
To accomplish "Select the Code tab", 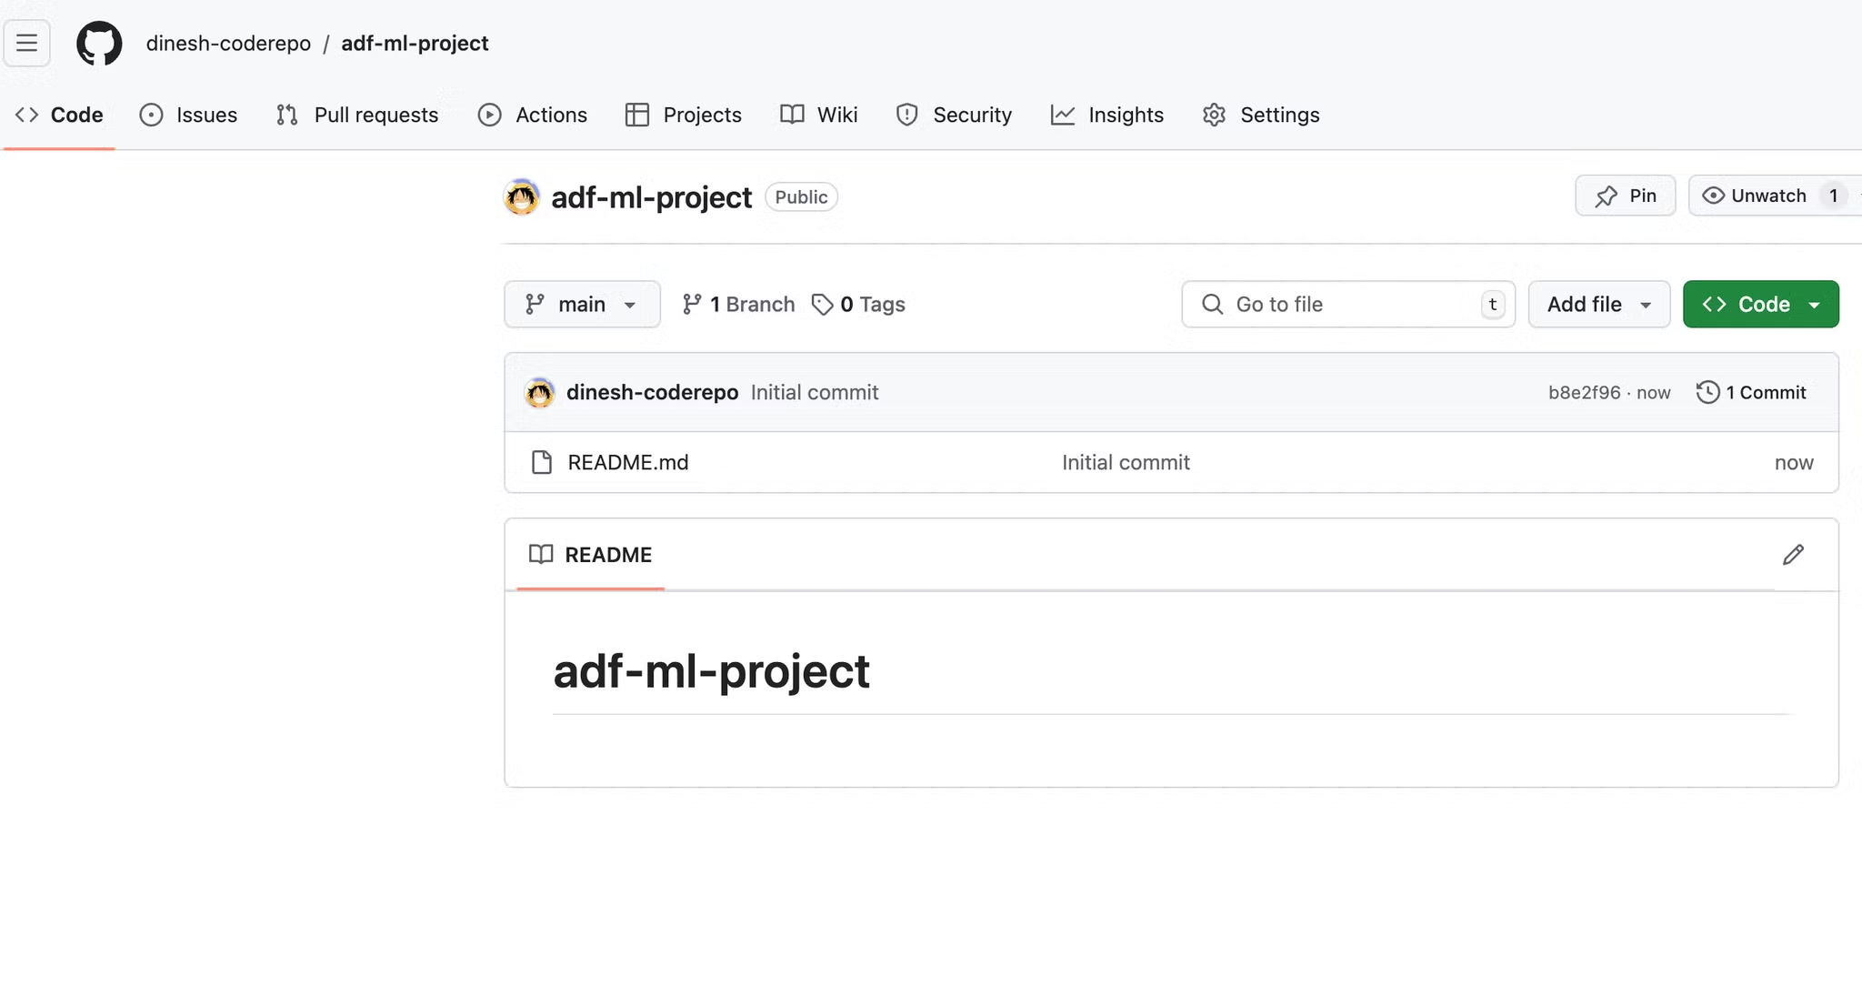I will pos(59,115).
